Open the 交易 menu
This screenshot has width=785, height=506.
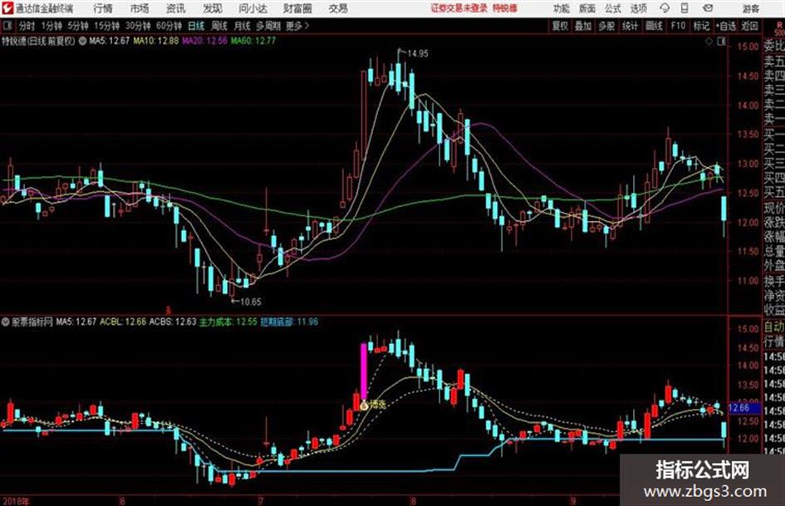(338, 8)
